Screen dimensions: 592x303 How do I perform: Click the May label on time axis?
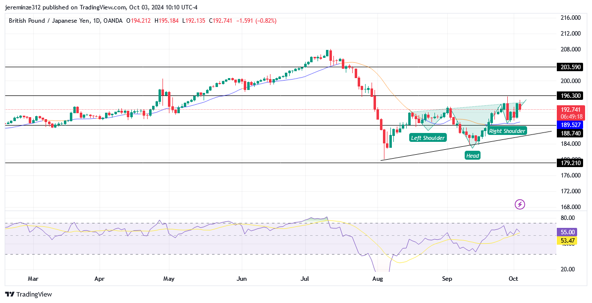pos(169,279)
